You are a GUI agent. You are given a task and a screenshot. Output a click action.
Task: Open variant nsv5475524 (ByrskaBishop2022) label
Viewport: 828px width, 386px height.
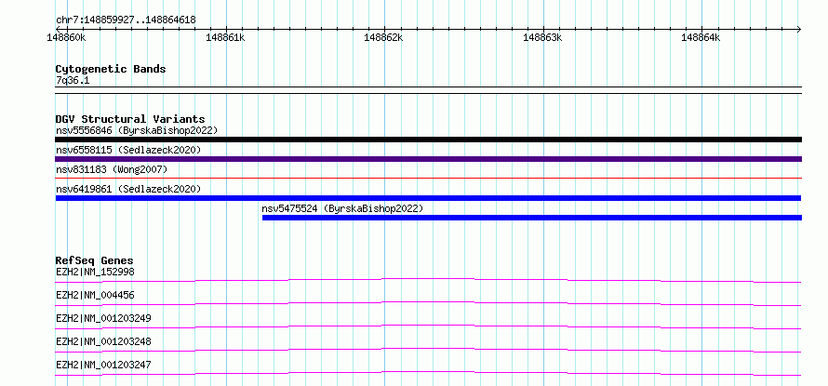click(x=342, y=208)
